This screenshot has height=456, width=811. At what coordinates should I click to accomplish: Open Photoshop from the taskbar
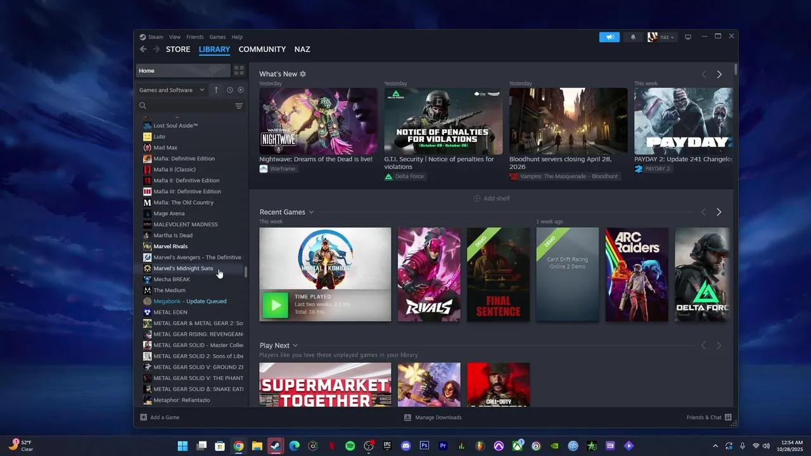coord(425,446)
